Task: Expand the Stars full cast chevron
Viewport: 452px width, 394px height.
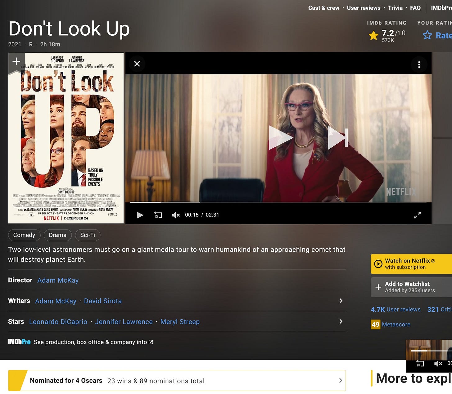Action: (341, 321)
